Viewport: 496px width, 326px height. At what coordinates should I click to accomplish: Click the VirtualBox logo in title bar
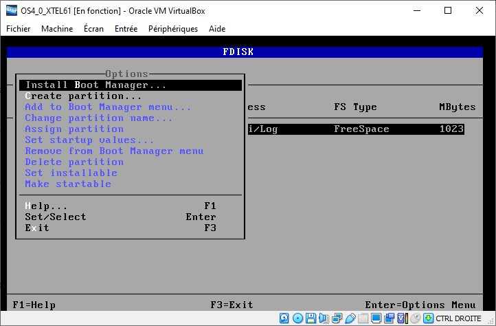11,10
